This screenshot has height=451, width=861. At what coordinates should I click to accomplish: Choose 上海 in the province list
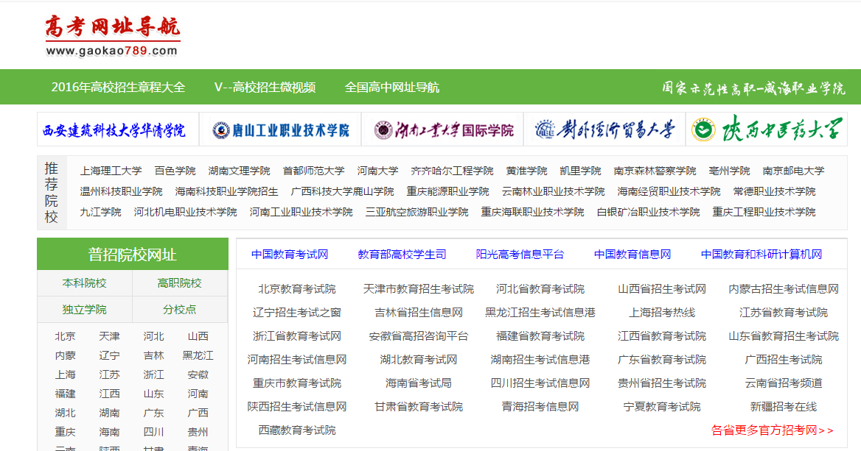point(66,374)
